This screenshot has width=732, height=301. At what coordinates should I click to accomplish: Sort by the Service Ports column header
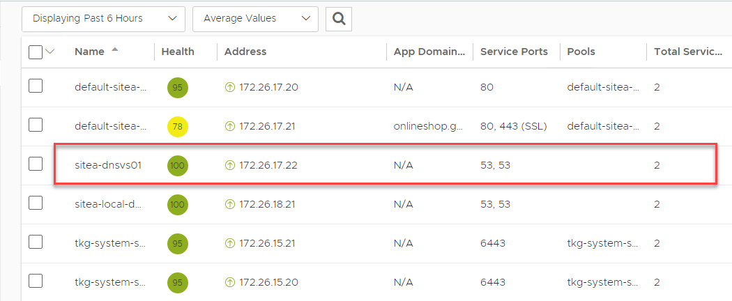(x=514, y=52)
